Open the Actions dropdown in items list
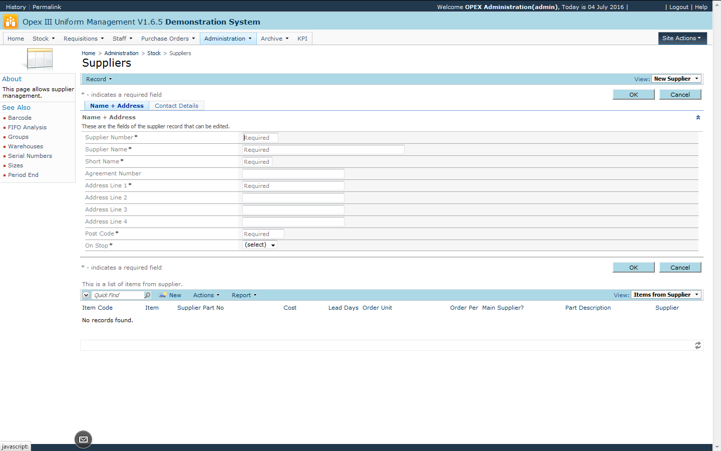The width and height of the screenshot is (721, 451). pyautogui.click(x=206, y=295)
